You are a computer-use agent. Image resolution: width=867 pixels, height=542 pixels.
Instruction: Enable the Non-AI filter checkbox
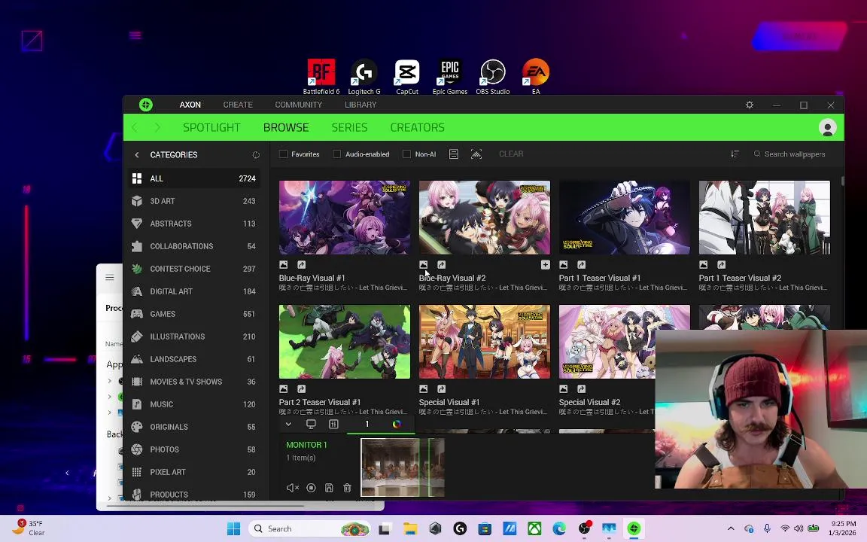pos(406,154)
